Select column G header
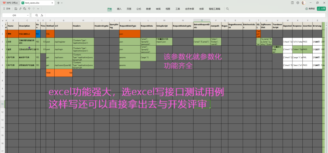The width and height of the screenshot is (328, 153). [64, 20]
